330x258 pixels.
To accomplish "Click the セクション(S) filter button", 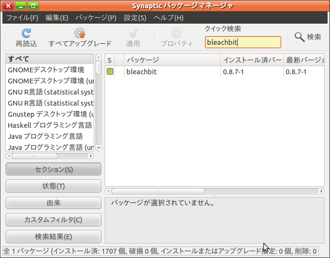I will coord(54,169).
